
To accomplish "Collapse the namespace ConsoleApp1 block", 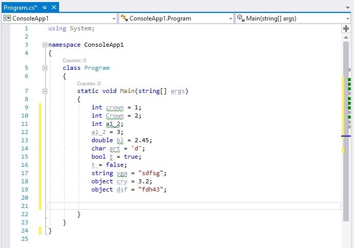I will pos(45,45).
